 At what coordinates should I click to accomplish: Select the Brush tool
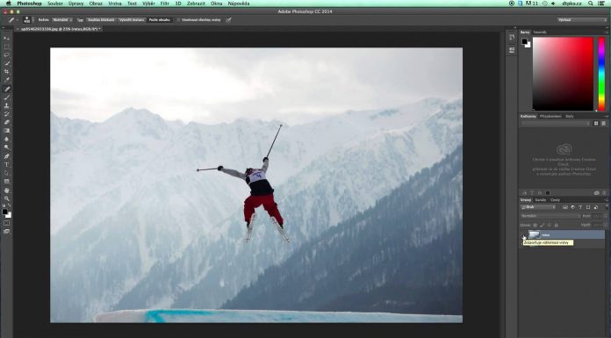pos(7,97)
